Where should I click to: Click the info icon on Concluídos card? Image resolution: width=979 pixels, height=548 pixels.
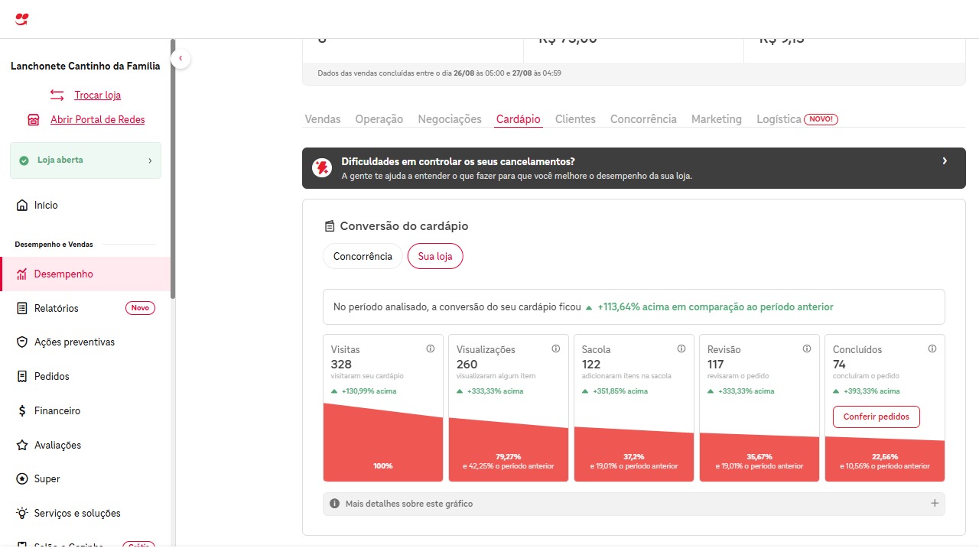pos(932,349)
